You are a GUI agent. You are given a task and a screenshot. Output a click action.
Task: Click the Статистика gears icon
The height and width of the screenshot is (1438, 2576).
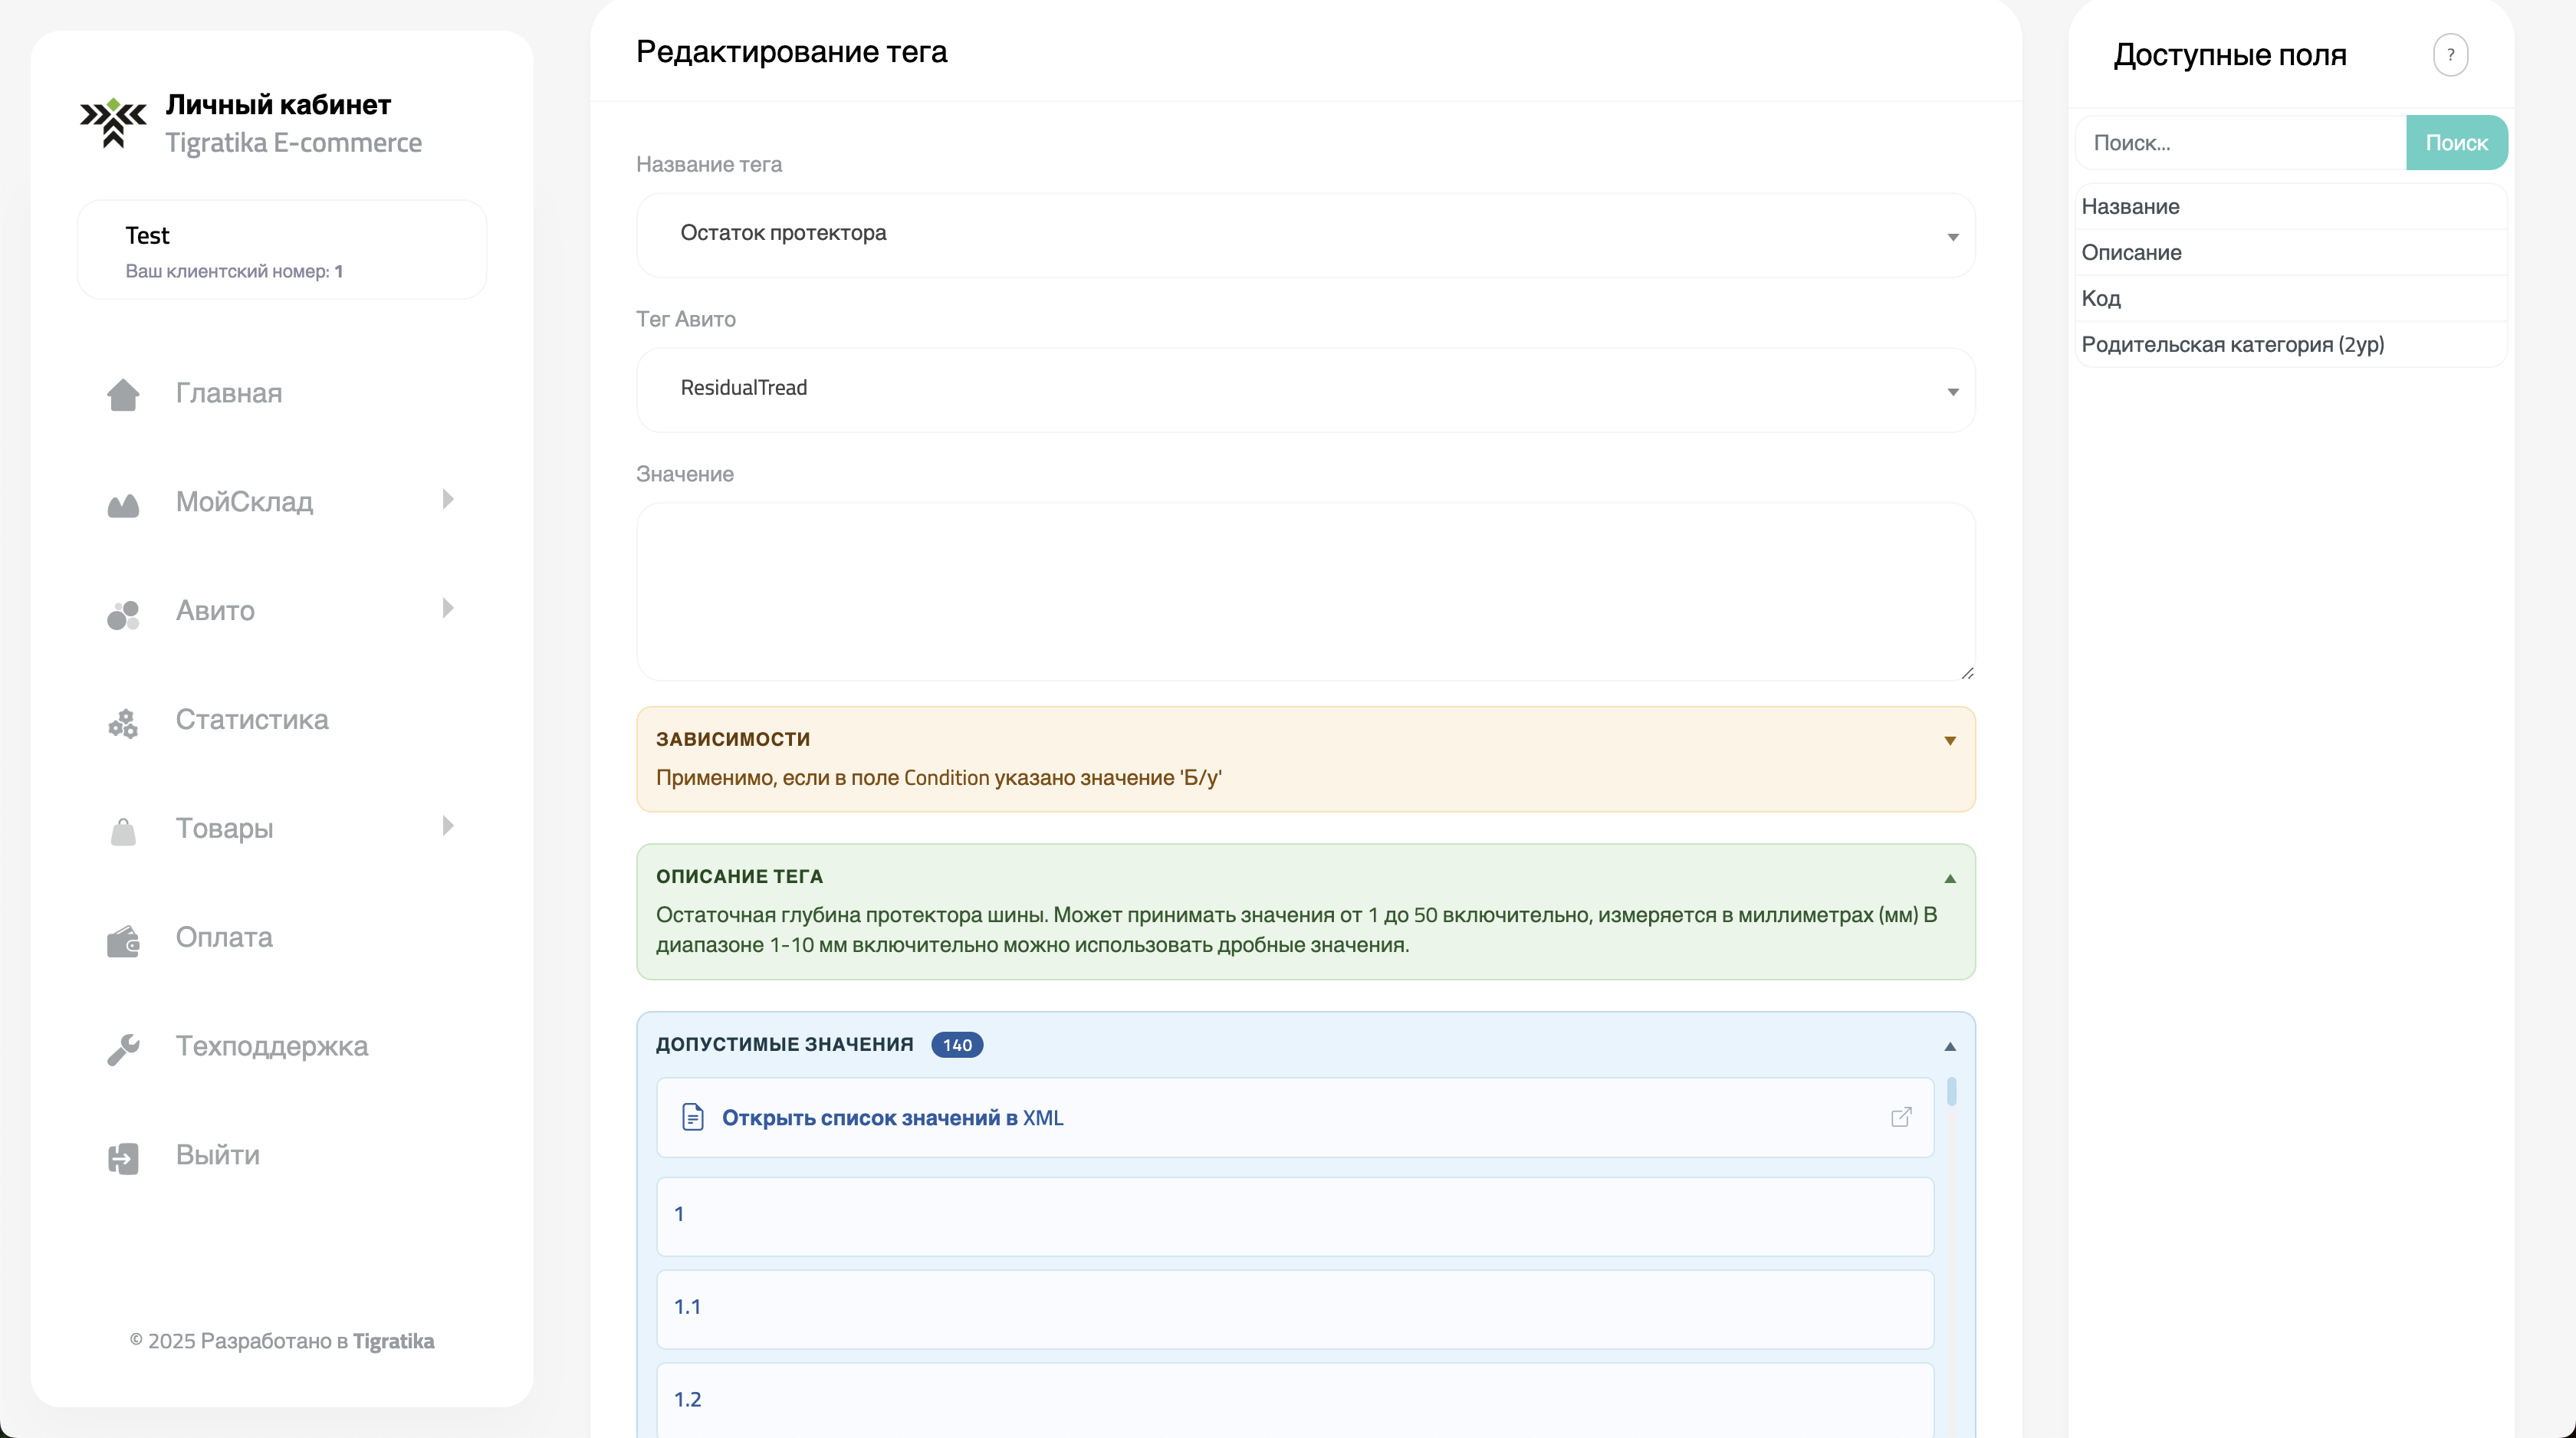click(x=123, y=722)
